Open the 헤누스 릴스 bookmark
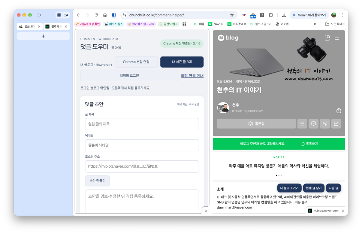 pos(114,24)
